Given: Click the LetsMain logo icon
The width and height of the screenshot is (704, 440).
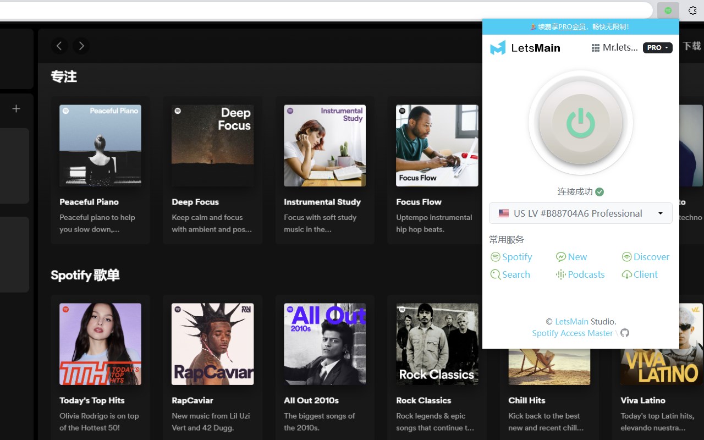Looking at the screenshot, I should (498, 48).
